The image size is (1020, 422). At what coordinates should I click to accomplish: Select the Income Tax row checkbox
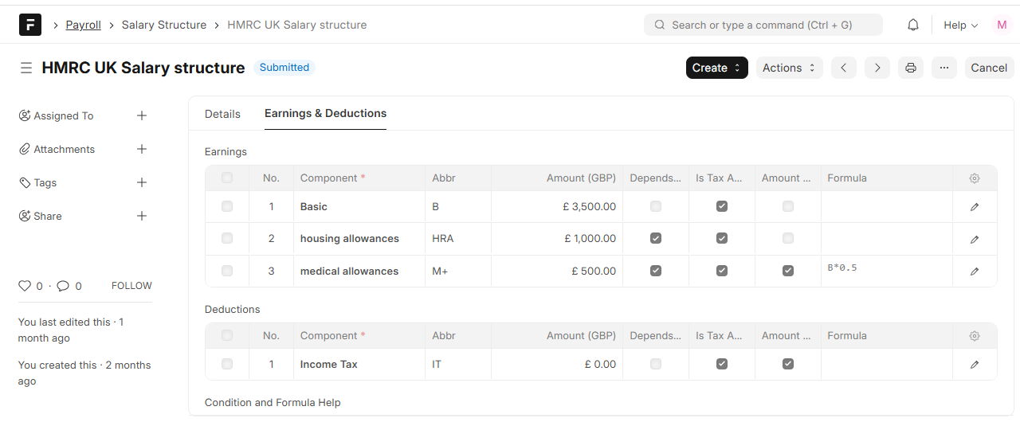point(227,364)
